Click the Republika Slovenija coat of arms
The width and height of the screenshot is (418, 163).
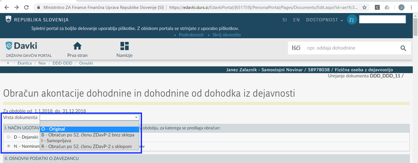tap(8, 19)
